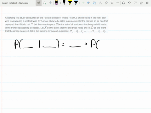Open the more options ellipsis menu

tap(118, 3)
